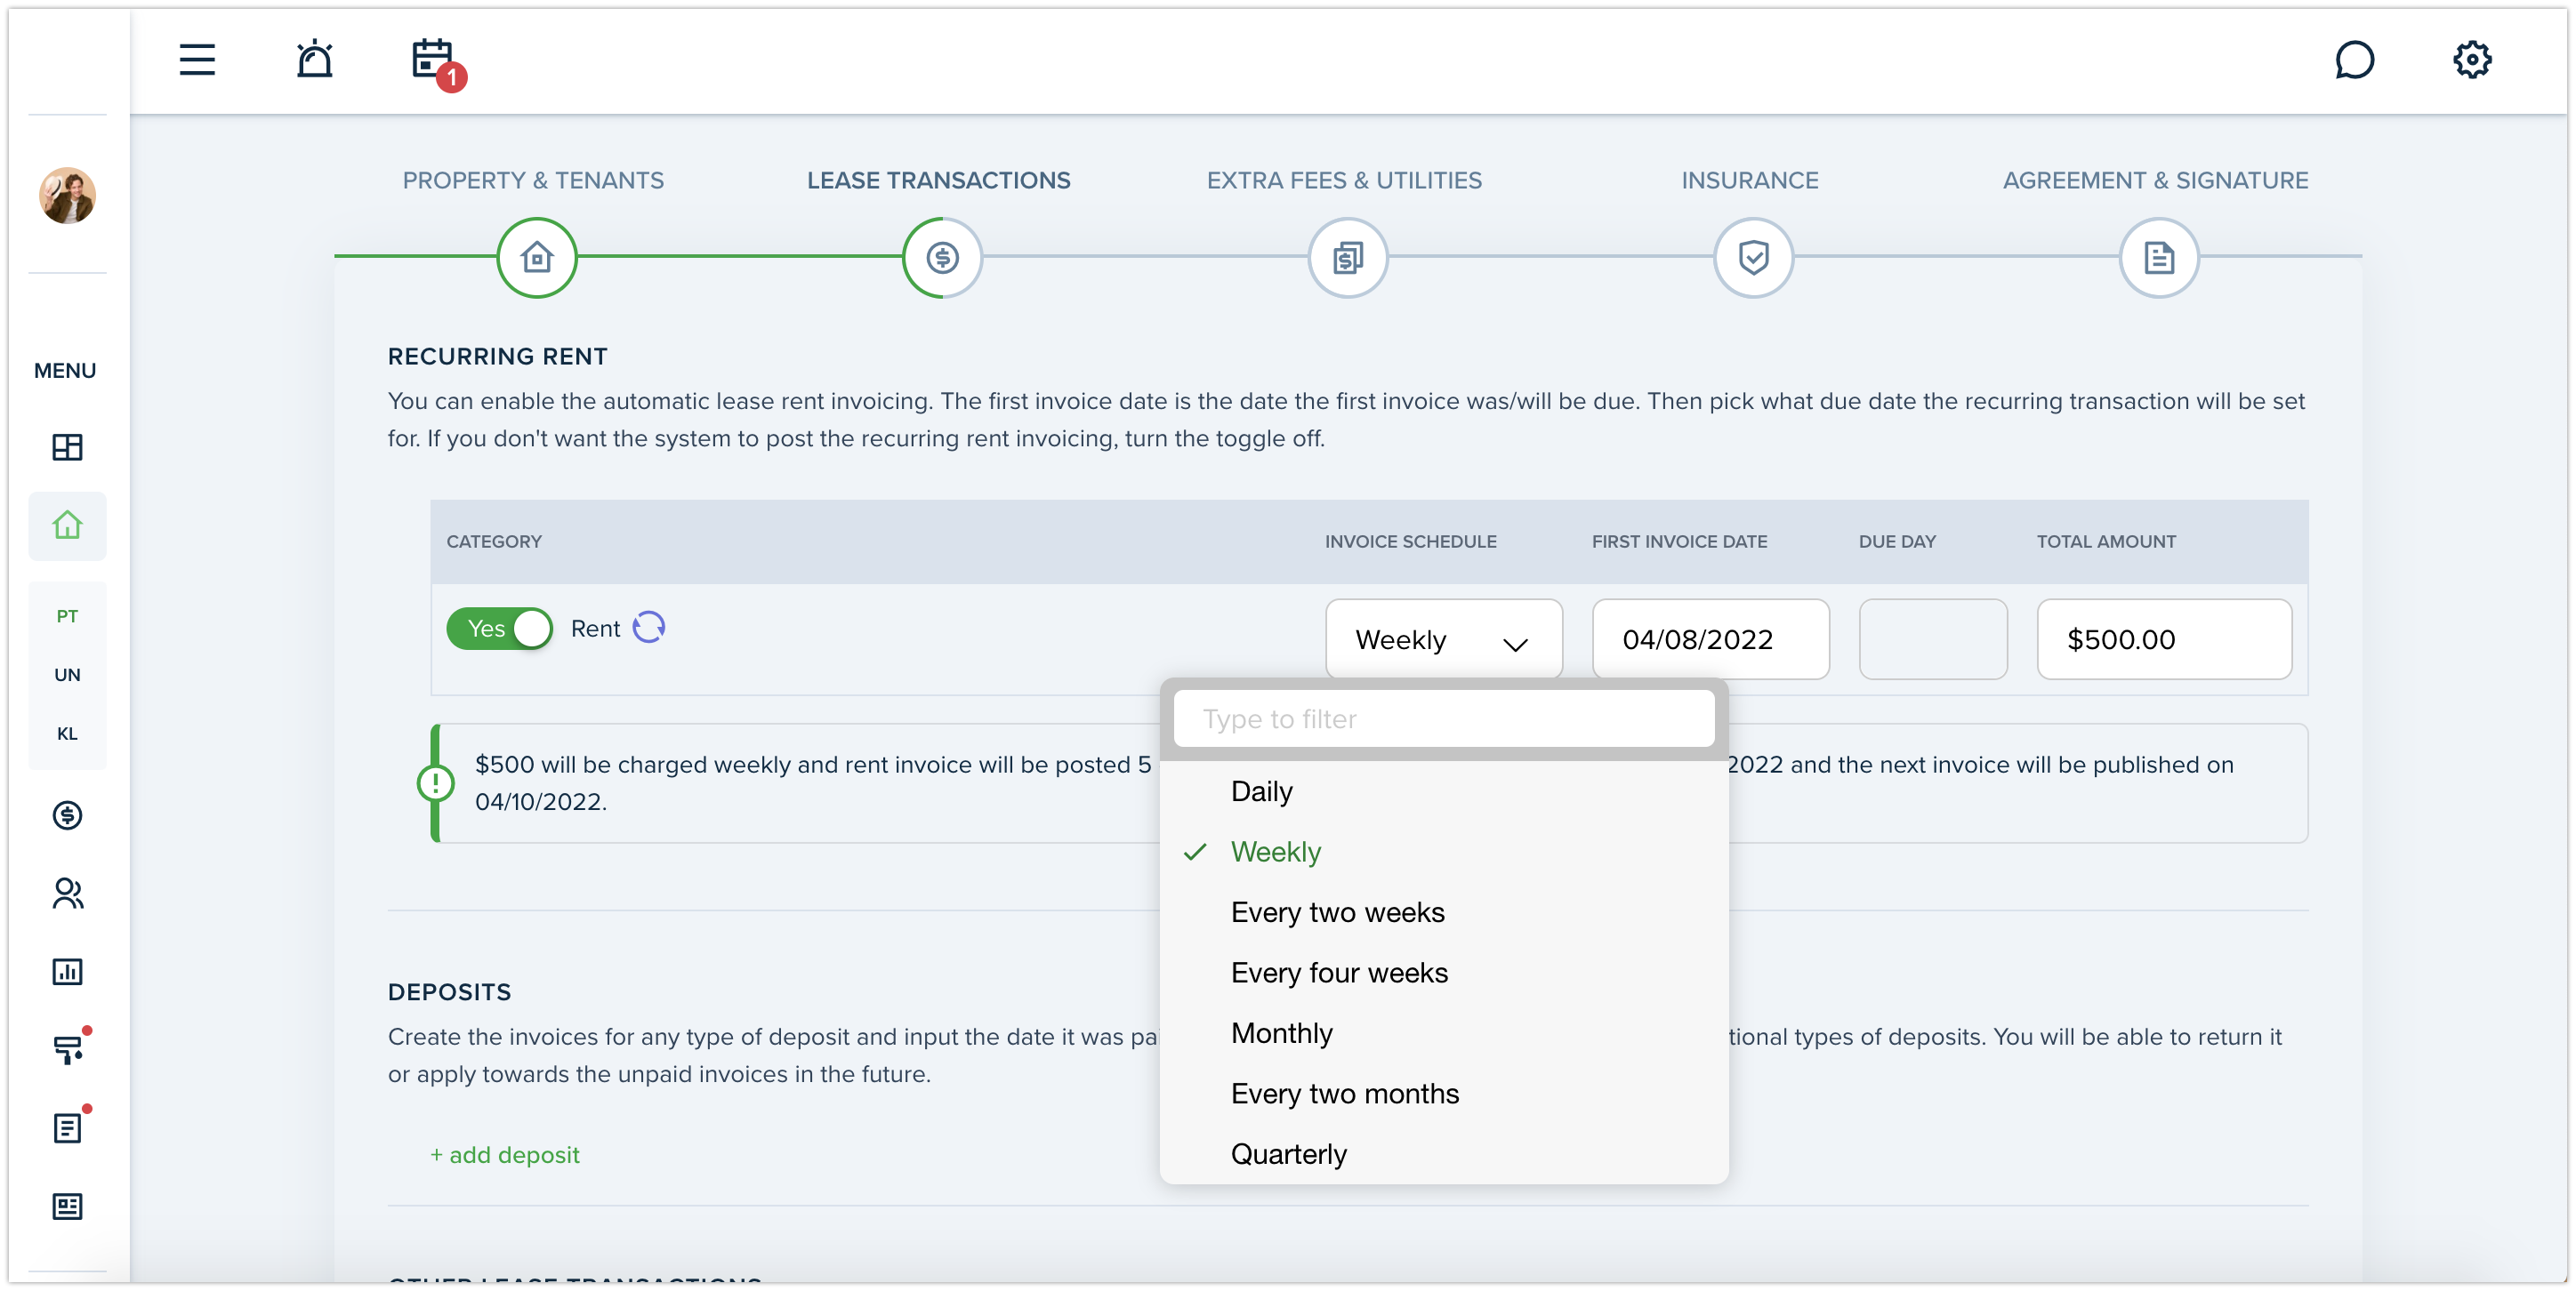Click the notification bell icon in top bar
This screenshot has width=2576, height=1291.
click(x=315, y=58)
